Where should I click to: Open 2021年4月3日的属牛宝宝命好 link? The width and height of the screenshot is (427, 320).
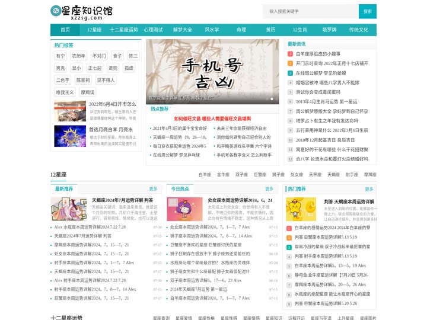[x=180, y=129]
